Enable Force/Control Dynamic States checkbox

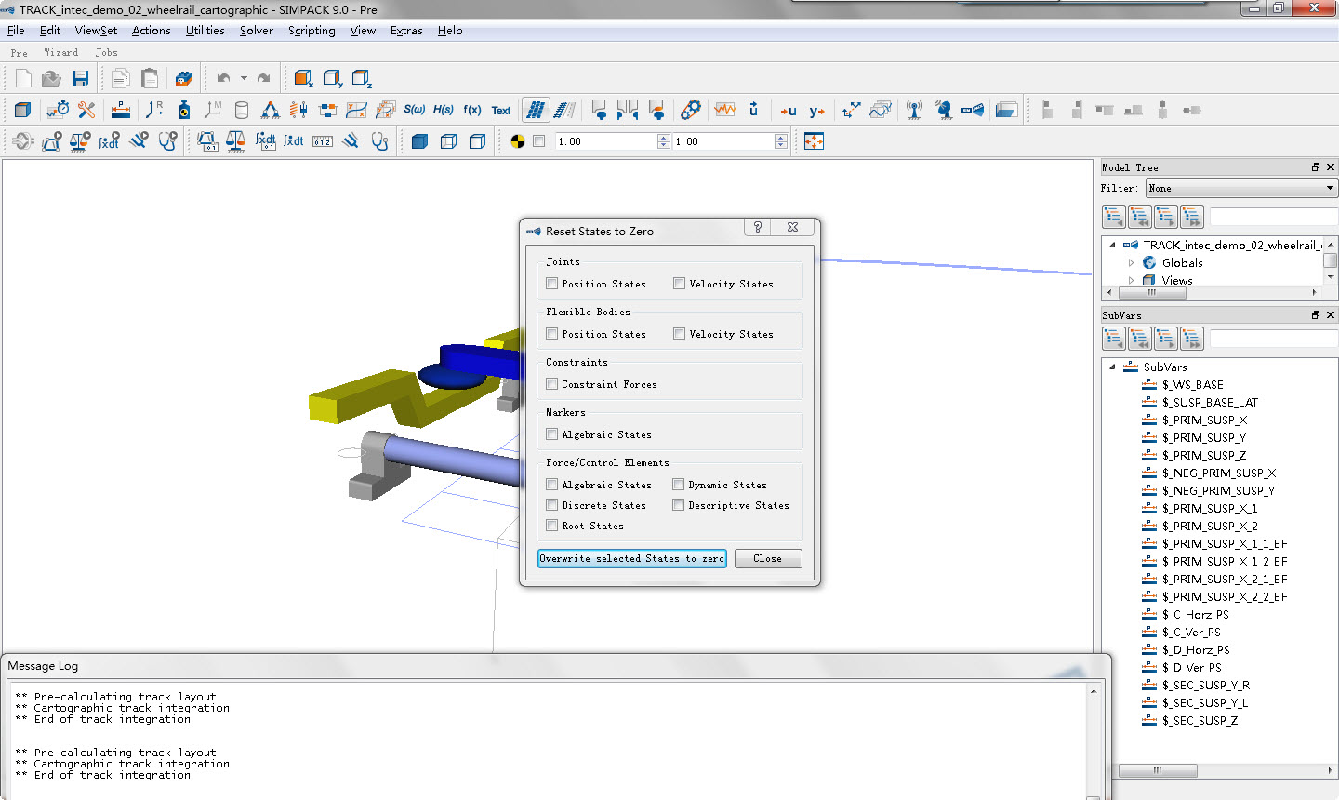click(x=679, y=485)
